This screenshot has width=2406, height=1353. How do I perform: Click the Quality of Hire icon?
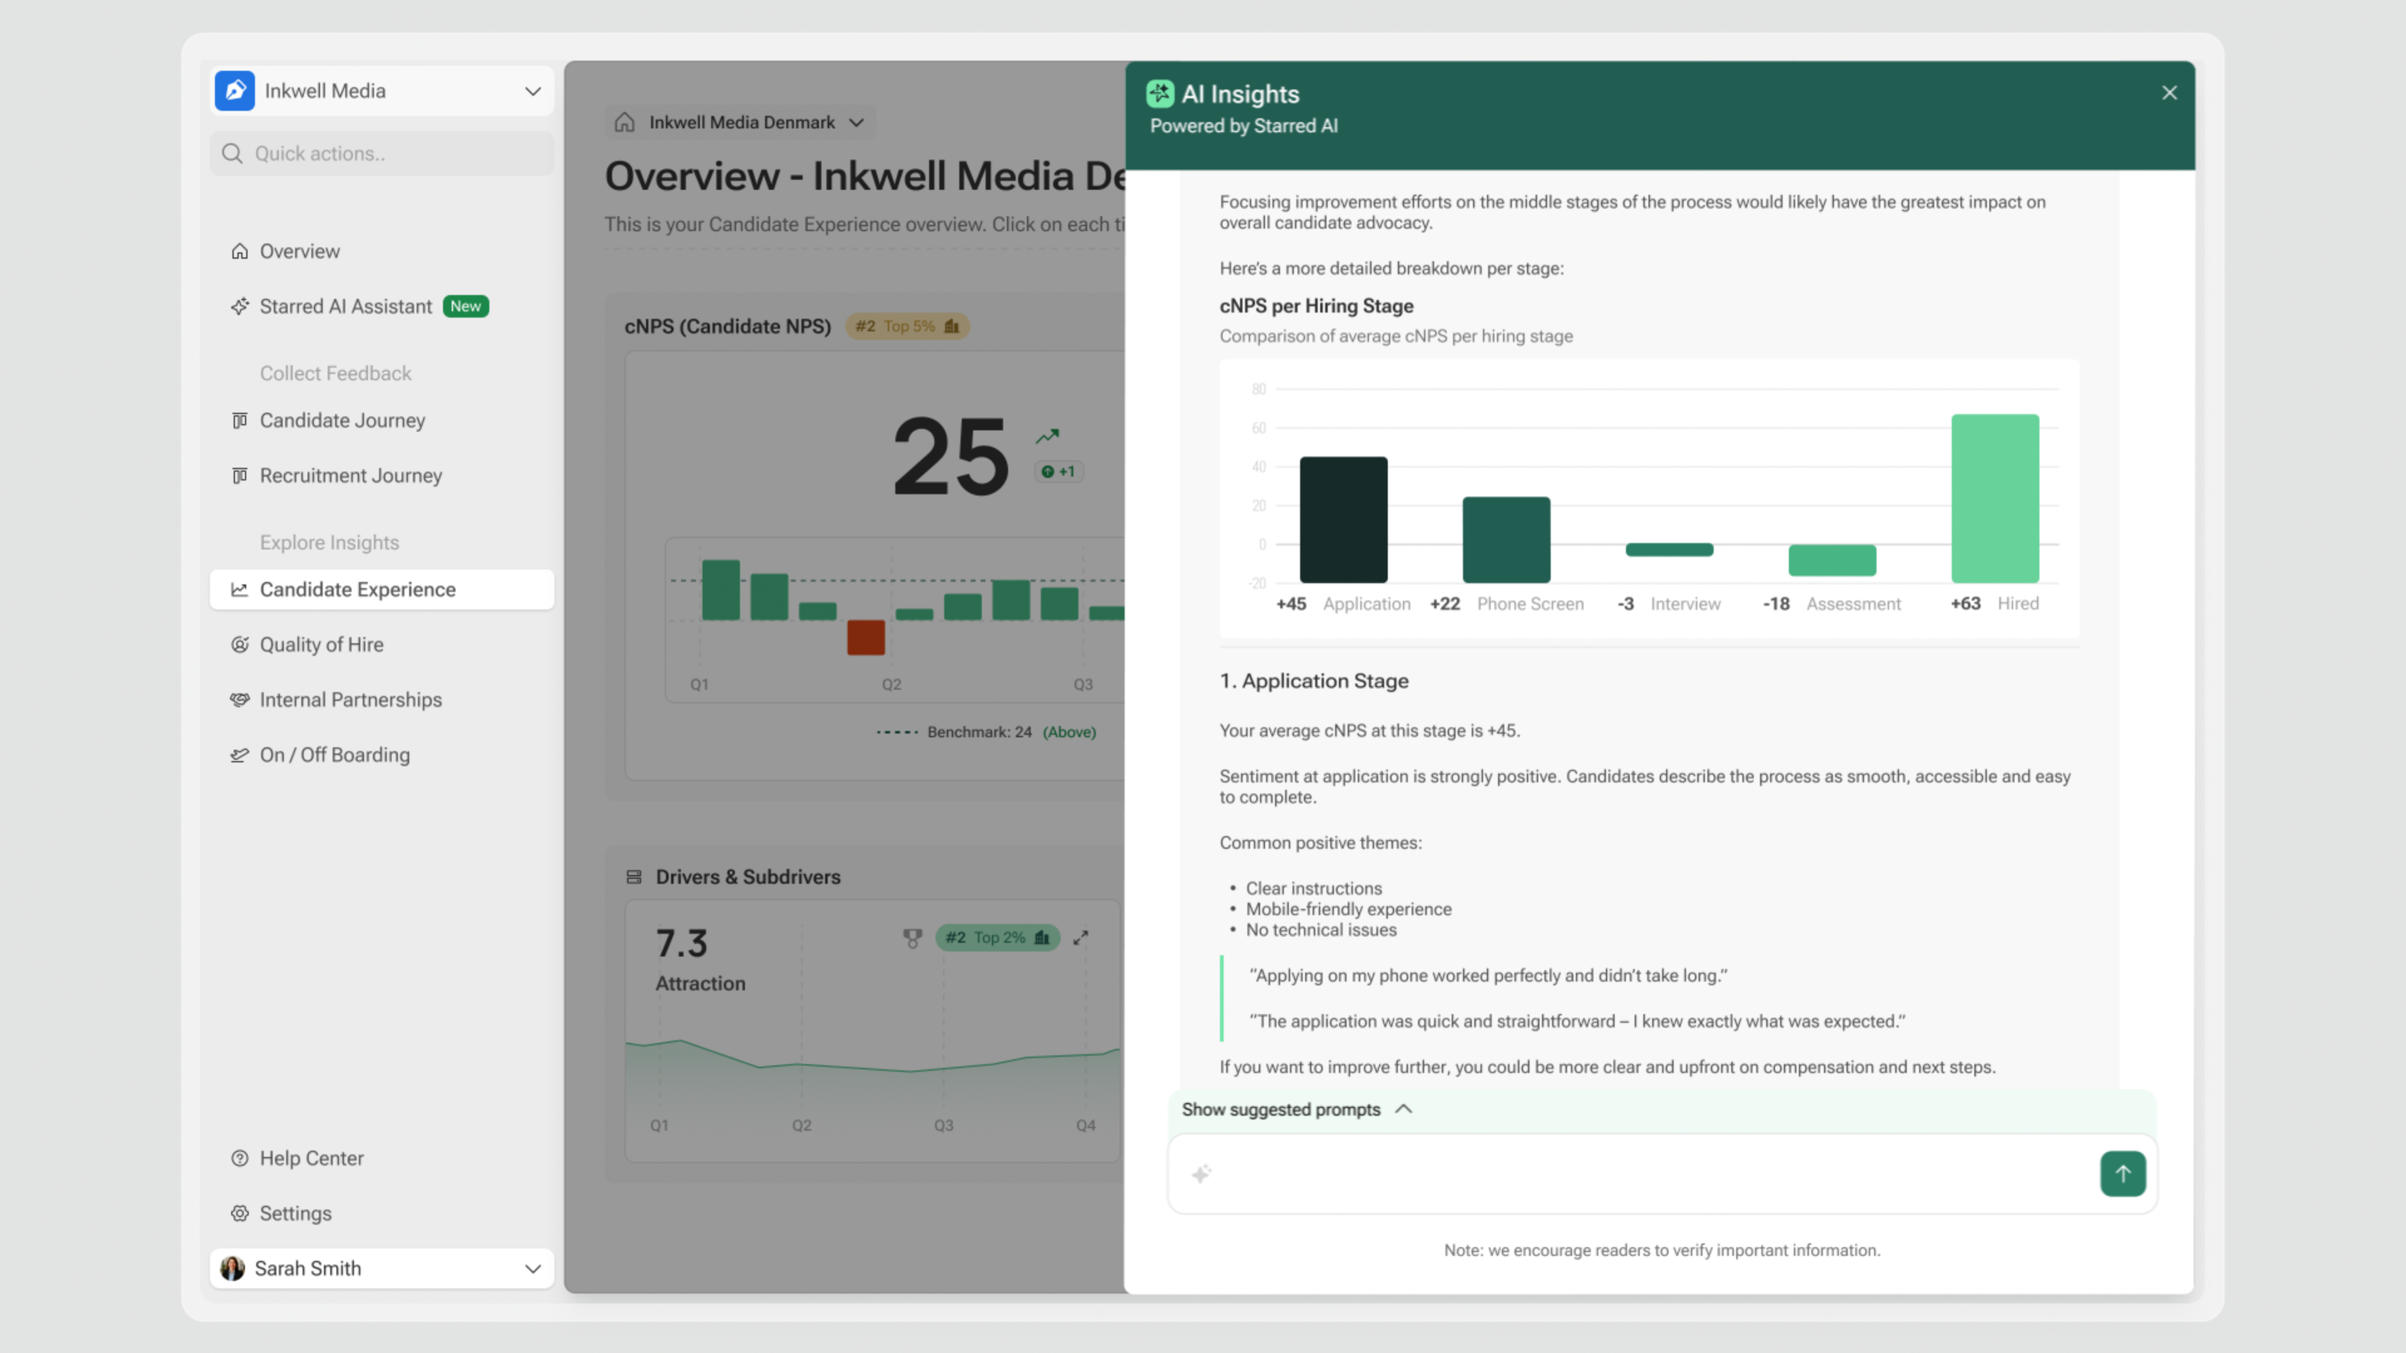pos(240,645)
